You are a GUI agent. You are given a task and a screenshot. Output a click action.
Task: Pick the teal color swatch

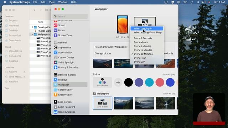tap(149, 82)
